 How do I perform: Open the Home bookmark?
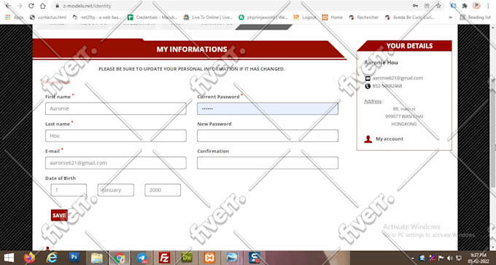[x=332, y=17]
